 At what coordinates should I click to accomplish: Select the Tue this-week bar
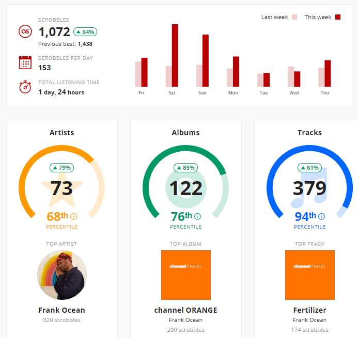(267, 80)
